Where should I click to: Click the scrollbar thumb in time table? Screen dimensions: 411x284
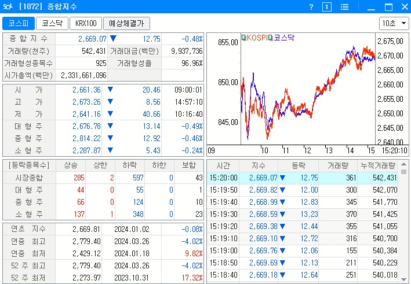pyautogui.click(x=403, y=172)
